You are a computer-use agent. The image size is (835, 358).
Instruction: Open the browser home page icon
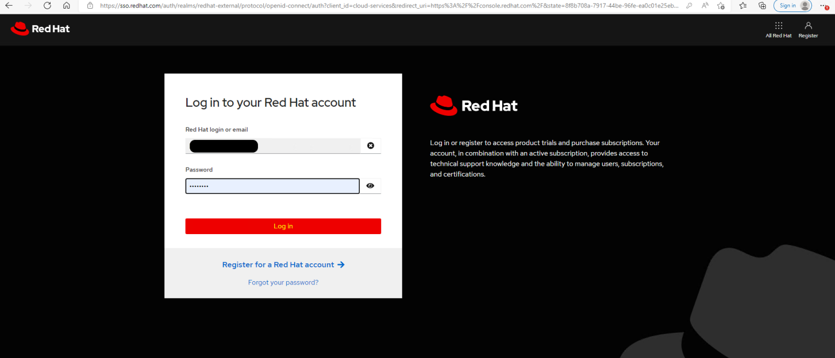(x=67, y=5)
